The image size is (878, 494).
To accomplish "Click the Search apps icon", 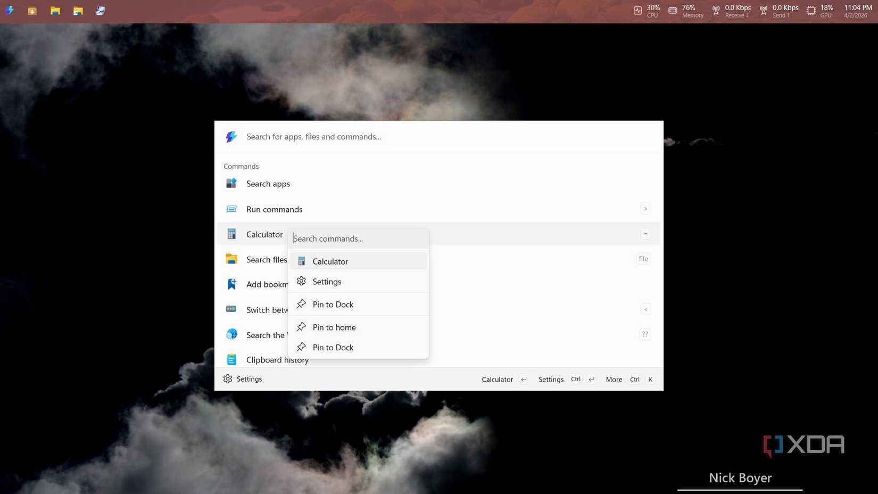I will tap(231, 183).
